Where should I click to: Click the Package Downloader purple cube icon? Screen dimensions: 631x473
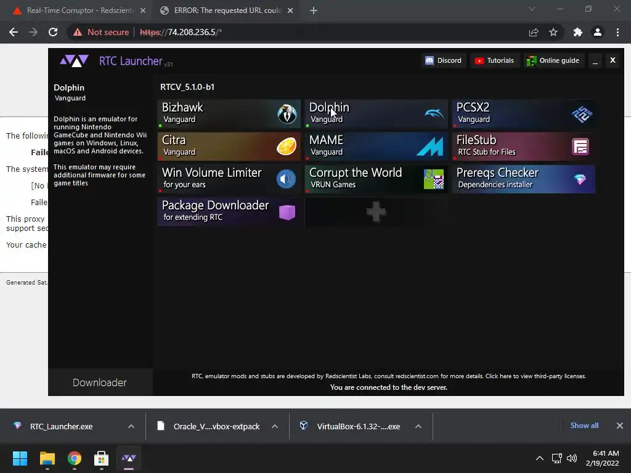tap(287, 212)
